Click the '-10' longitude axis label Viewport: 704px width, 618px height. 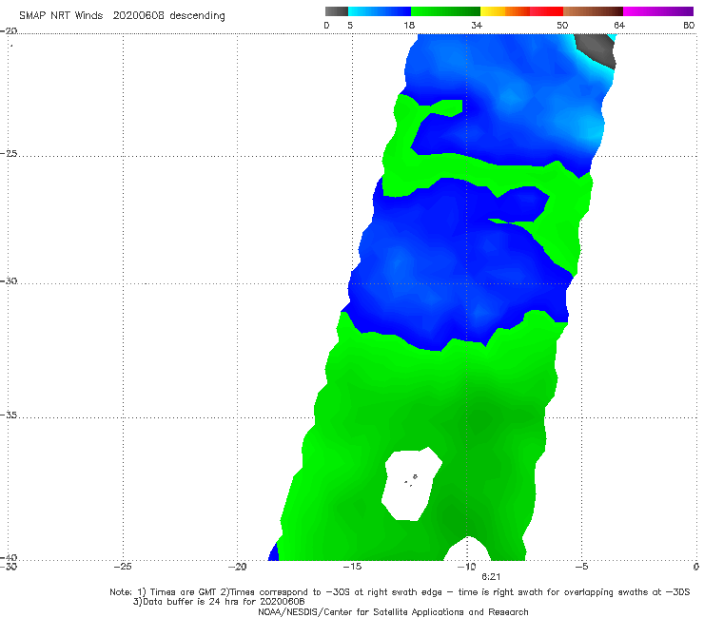pos(466,567)
